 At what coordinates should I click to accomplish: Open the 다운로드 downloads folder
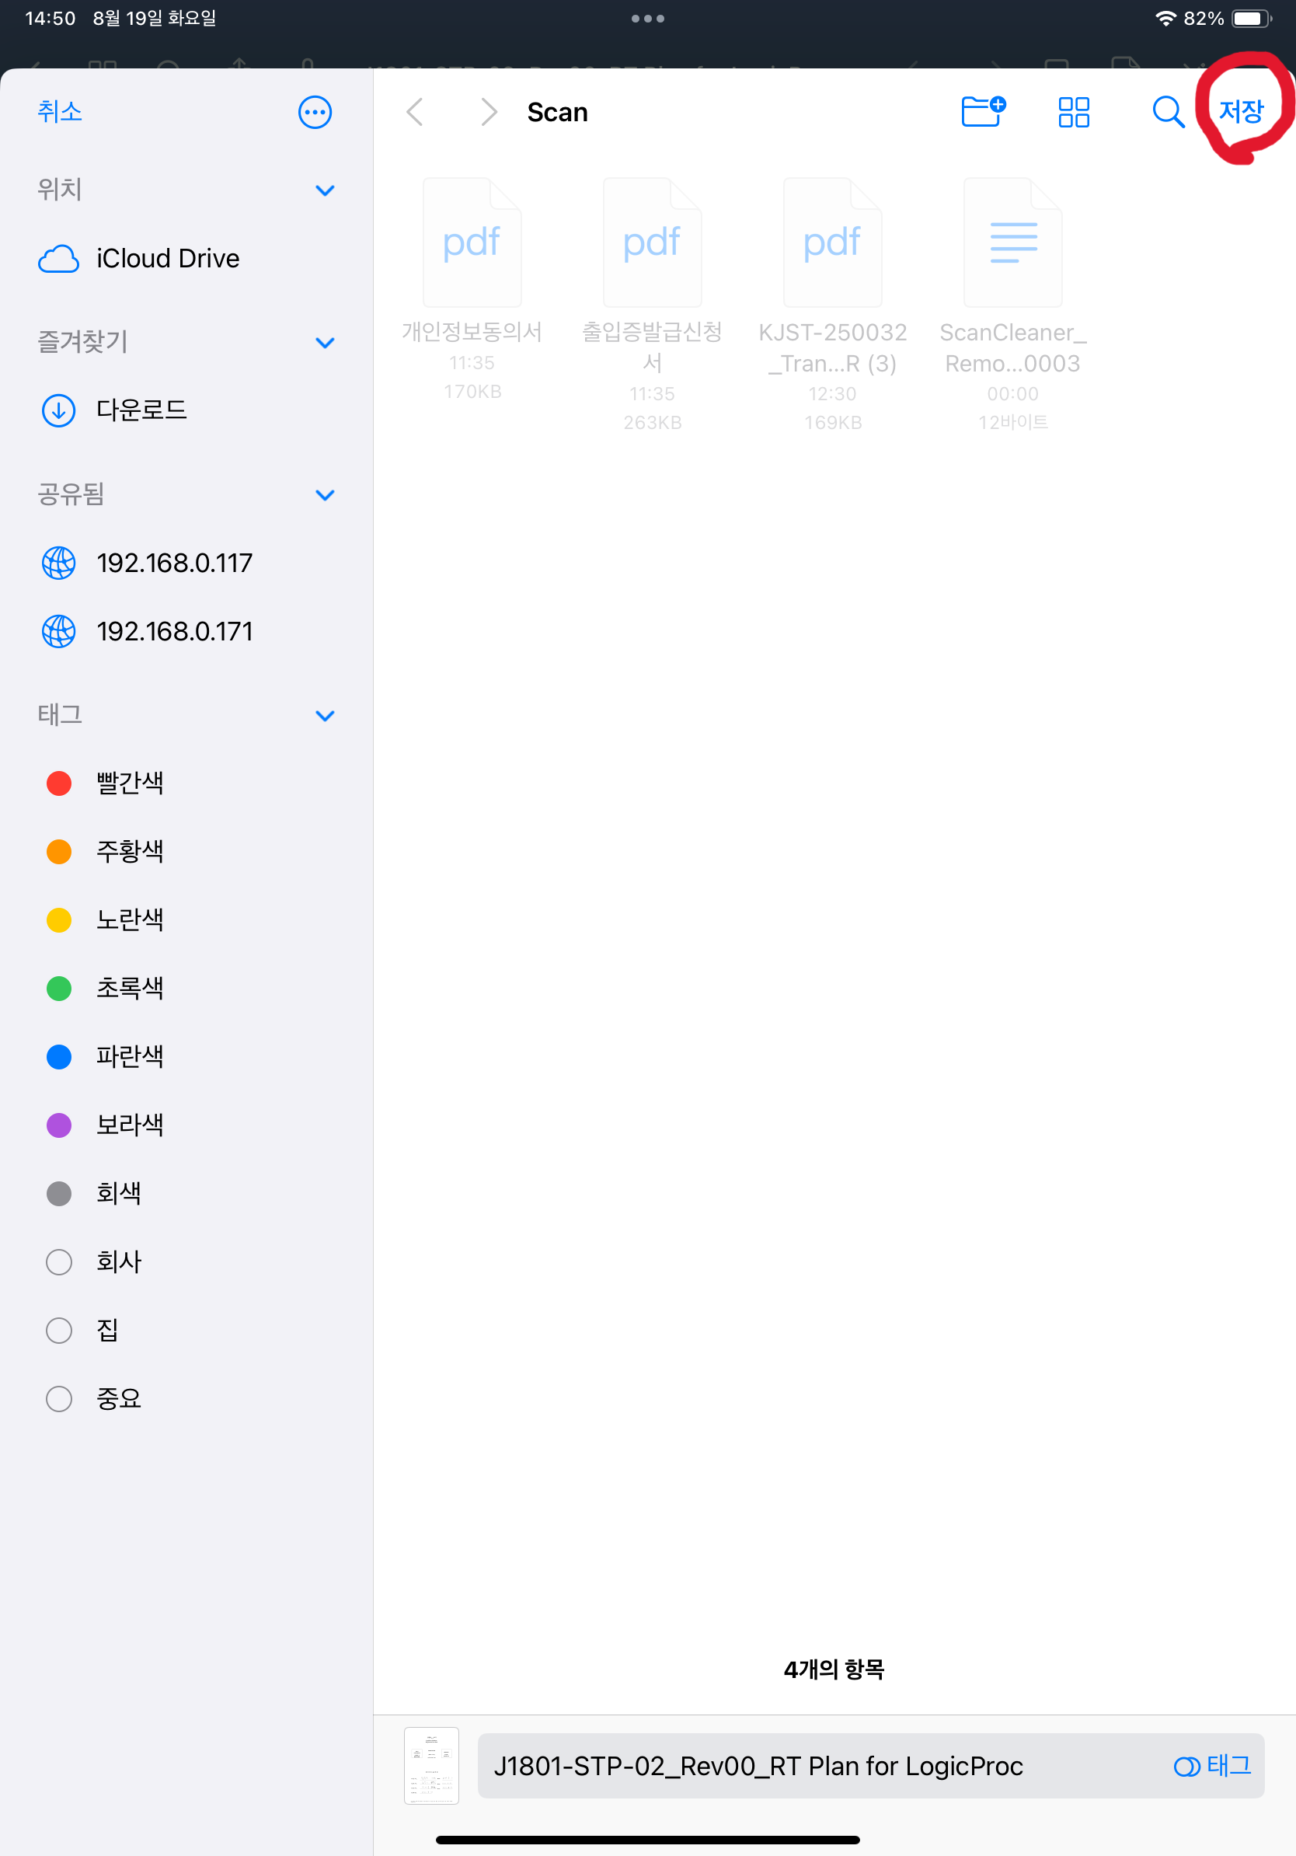[x=141, y=410]
